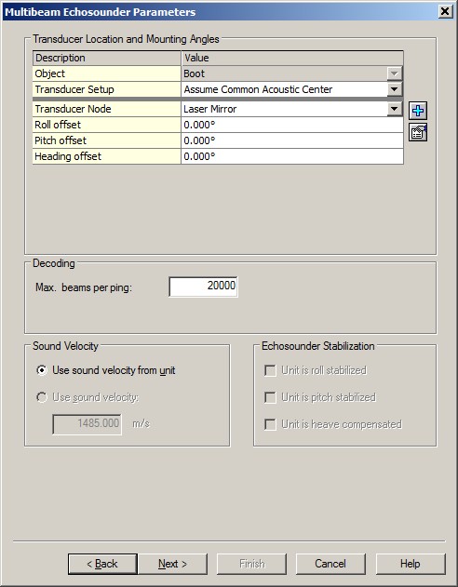This screenshot has width=458, height=587.
Task: Close the Multibeam Echosounder Parameters dialog
Action: [445, 11]
